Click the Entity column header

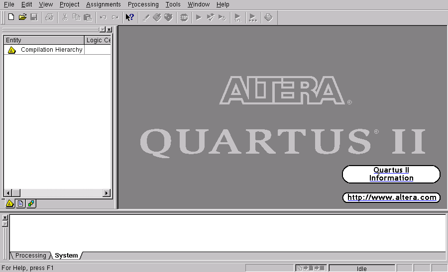[44, 40]
